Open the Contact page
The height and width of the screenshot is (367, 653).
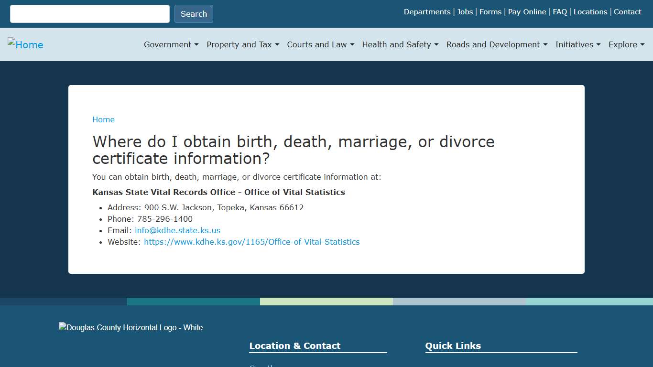628,11
